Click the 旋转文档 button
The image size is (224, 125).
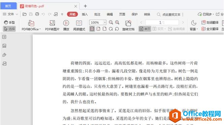tap(128, 26)
